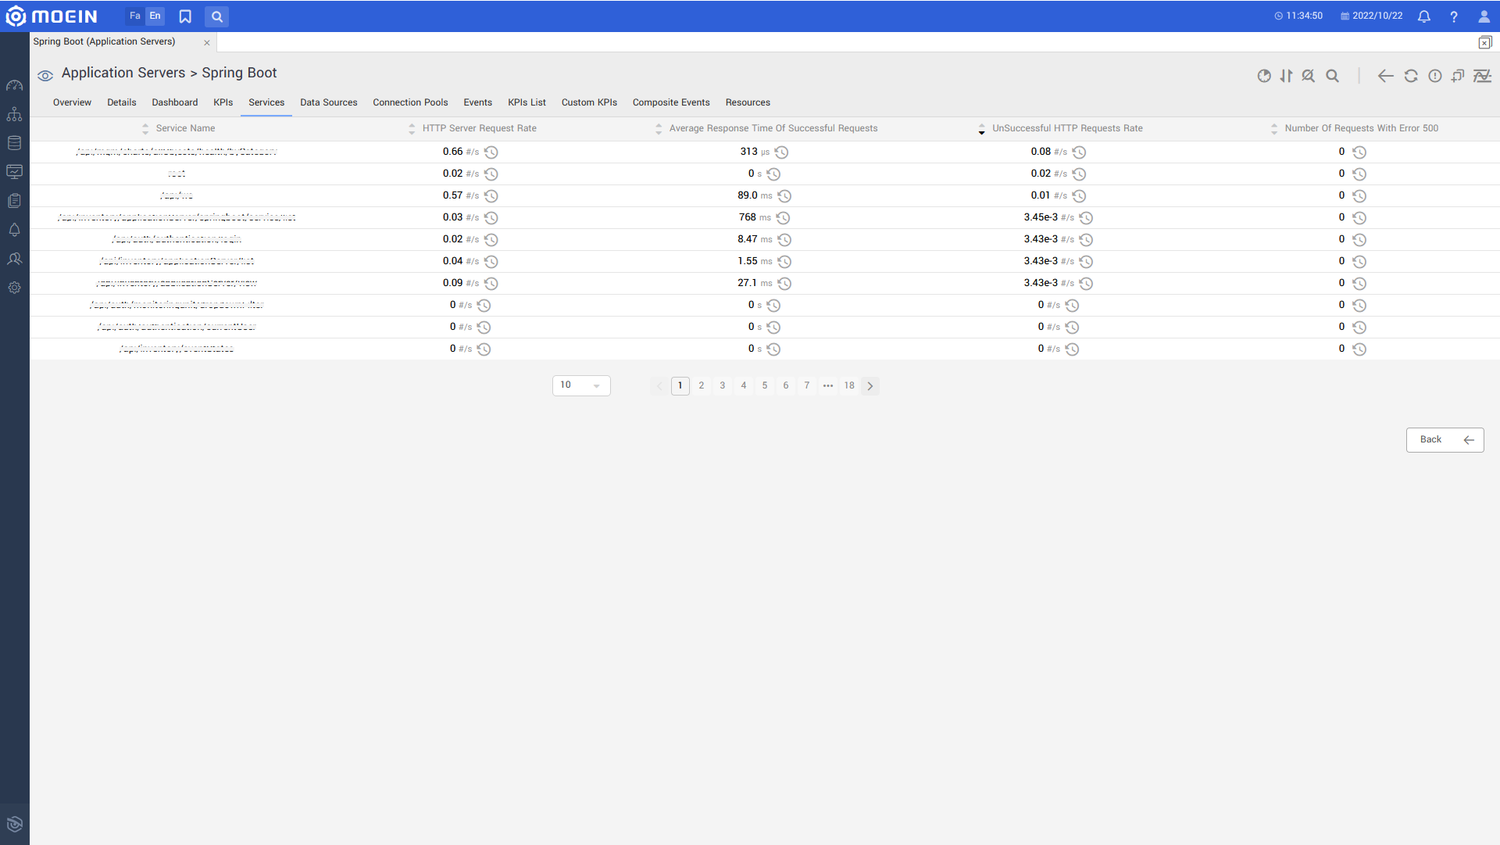Switch language to En
Viewport: 1500px width, 845px height.
point(155,16)
